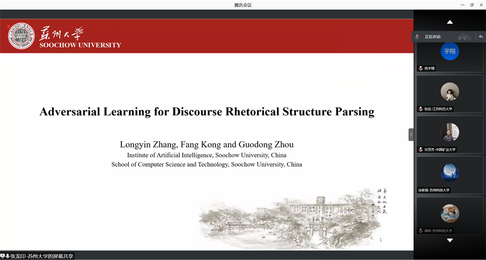Click the reply arrow in speaking bar
This screenshot has height=260, width=486.
[481, 36]
